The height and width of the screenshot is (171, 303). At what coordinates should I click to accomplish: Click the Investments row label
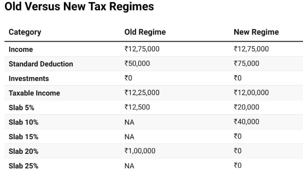pyautogui.click(x=29, y=78)
